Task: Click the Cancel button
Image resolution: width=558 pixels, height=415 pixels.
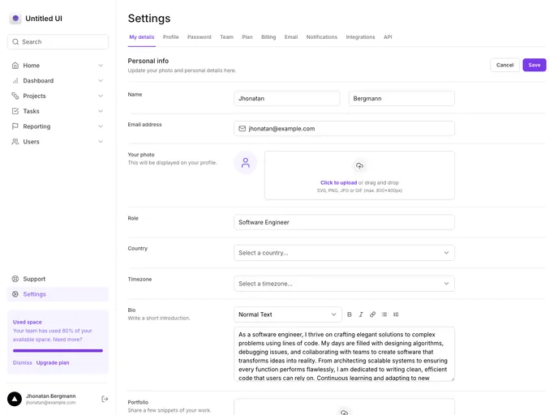Action: click(x=505, y=65)
